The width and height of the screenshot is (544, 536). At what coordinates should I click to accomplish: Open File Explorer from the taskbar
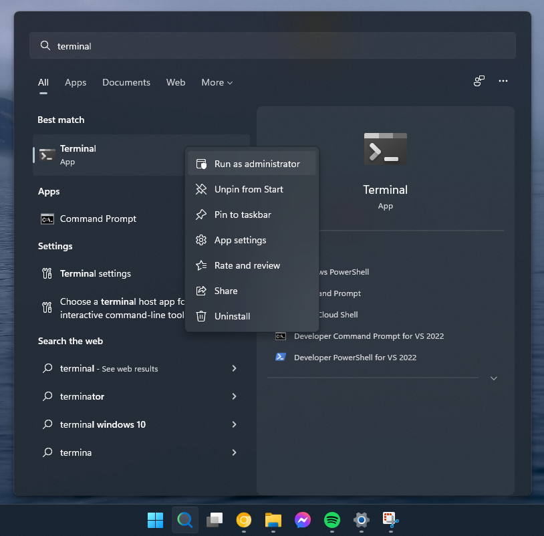[272, 519]
